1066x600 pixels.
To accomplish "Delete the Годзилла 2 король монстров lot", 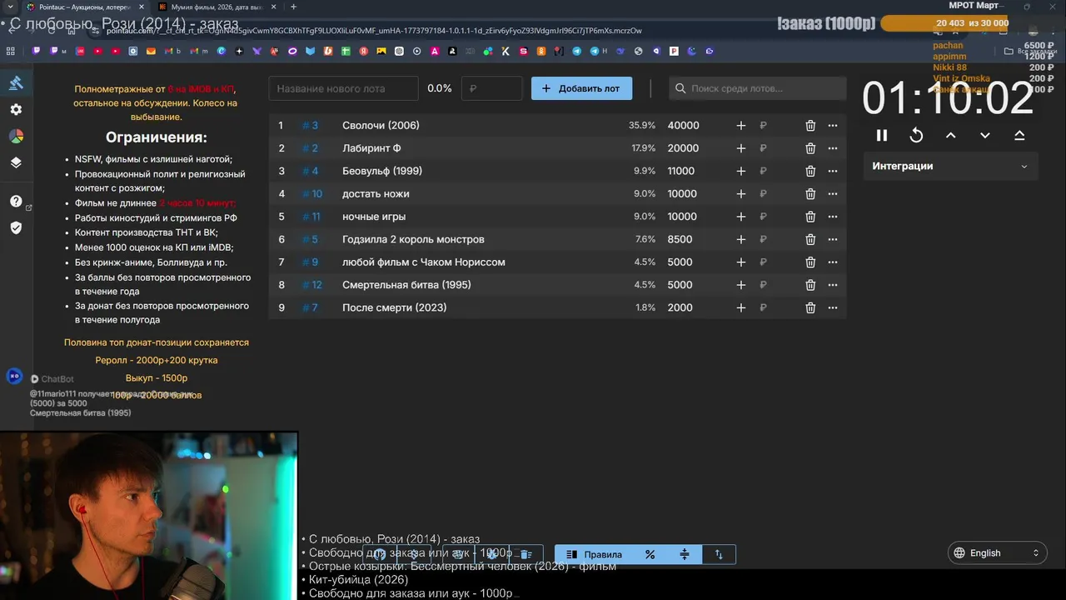I will pyautogui.click(x=810, y=239).
